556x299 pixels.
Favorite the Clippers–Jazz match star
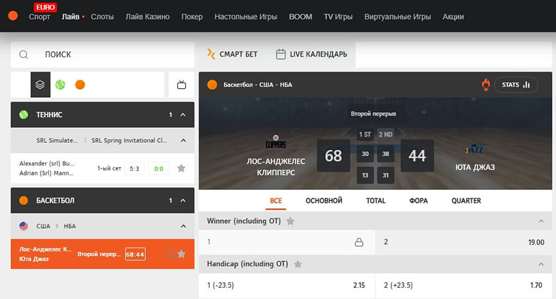(181, 254)
